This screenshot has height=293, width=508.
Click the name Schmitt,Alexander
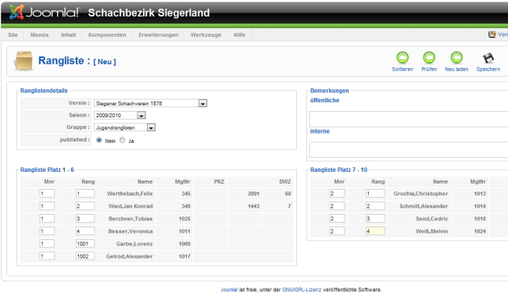(424, 206)
